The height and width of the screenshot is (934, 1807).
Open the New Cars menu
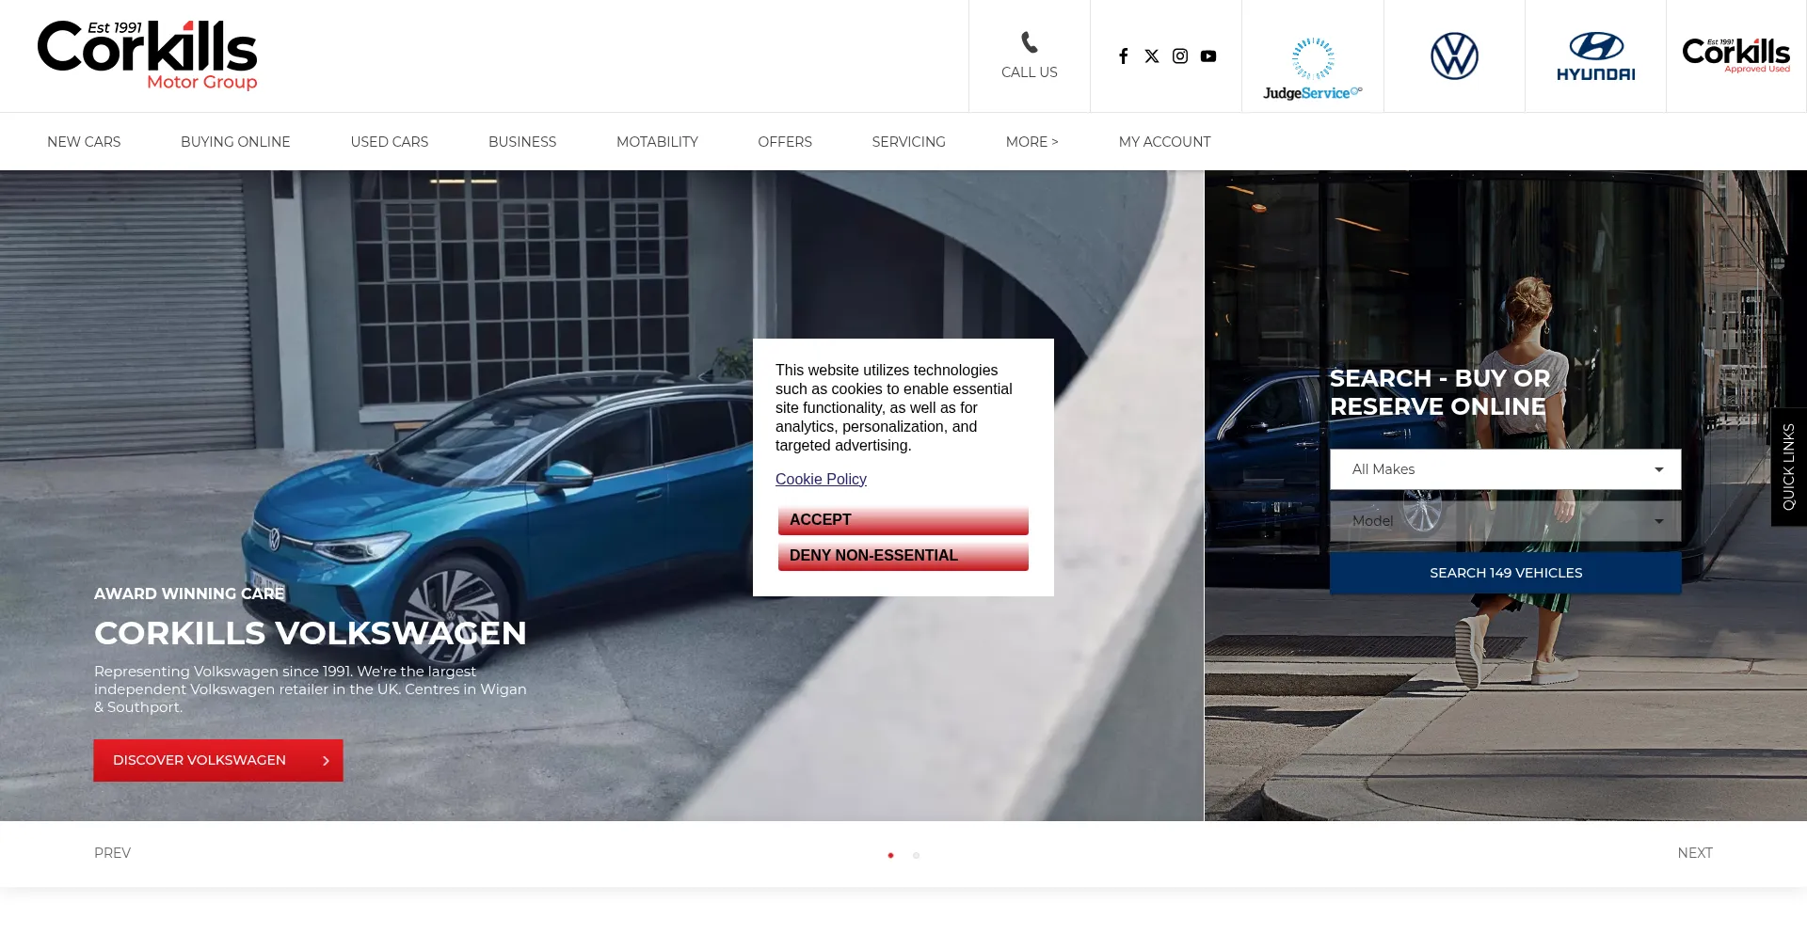click(84, 142)
